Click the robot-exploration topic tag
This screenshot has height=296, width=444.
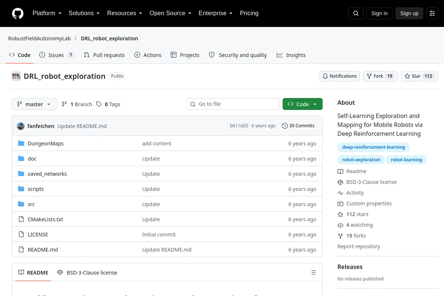click(x=361, y=160)
